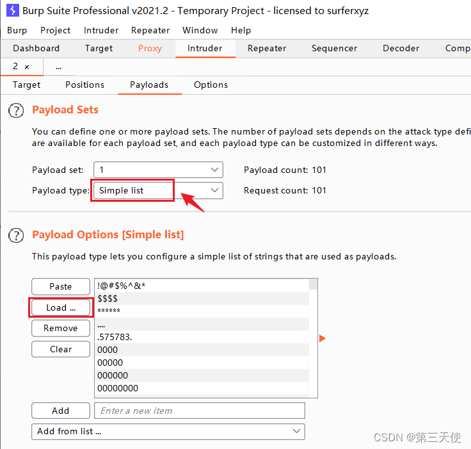471x449 pixels.
Task: Open the Intruder menu in menu bar
Action: [x=101, y=30]
